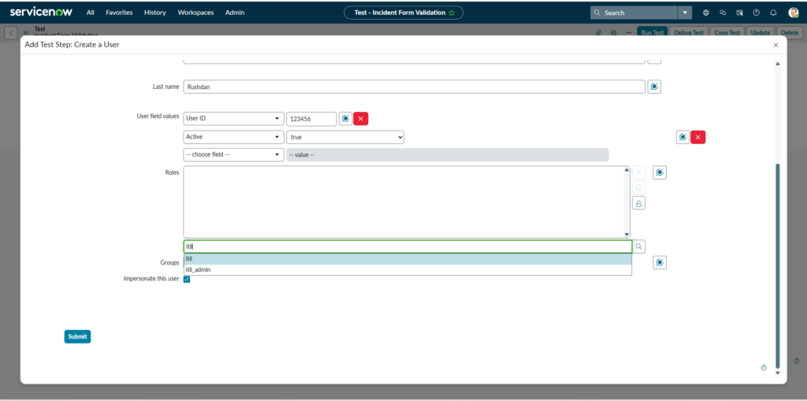This screenshot has height=401, width=807.
Task: Expand the User ID field dropdown
Action: click(233, 119)
